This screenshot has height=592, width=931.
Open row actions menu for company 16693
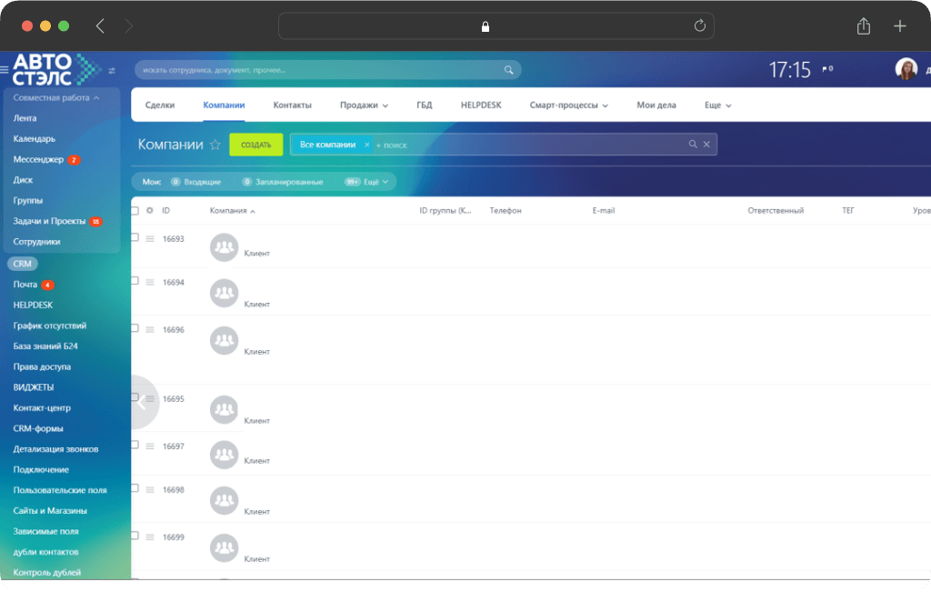150,238
